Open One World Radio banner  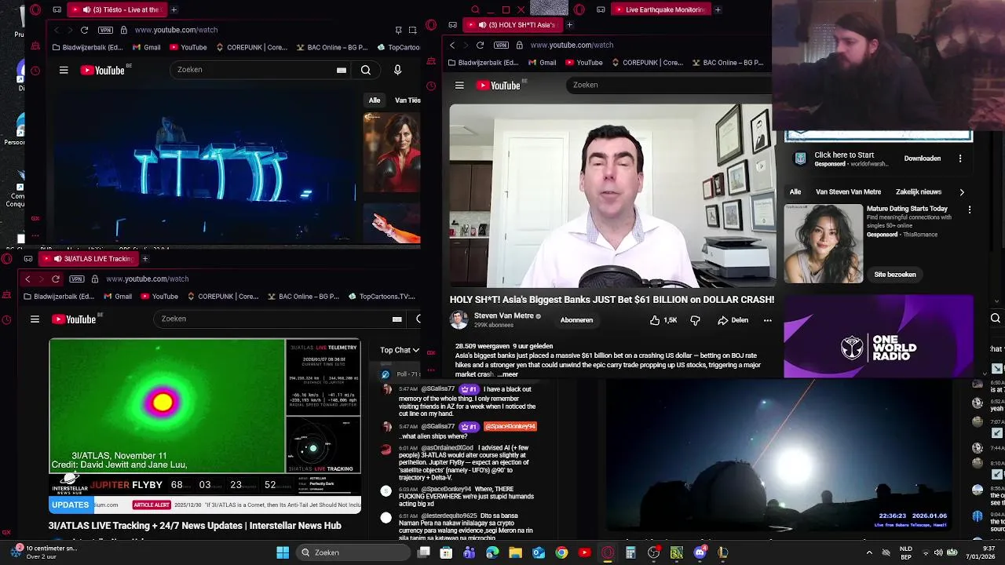[878, 337]
